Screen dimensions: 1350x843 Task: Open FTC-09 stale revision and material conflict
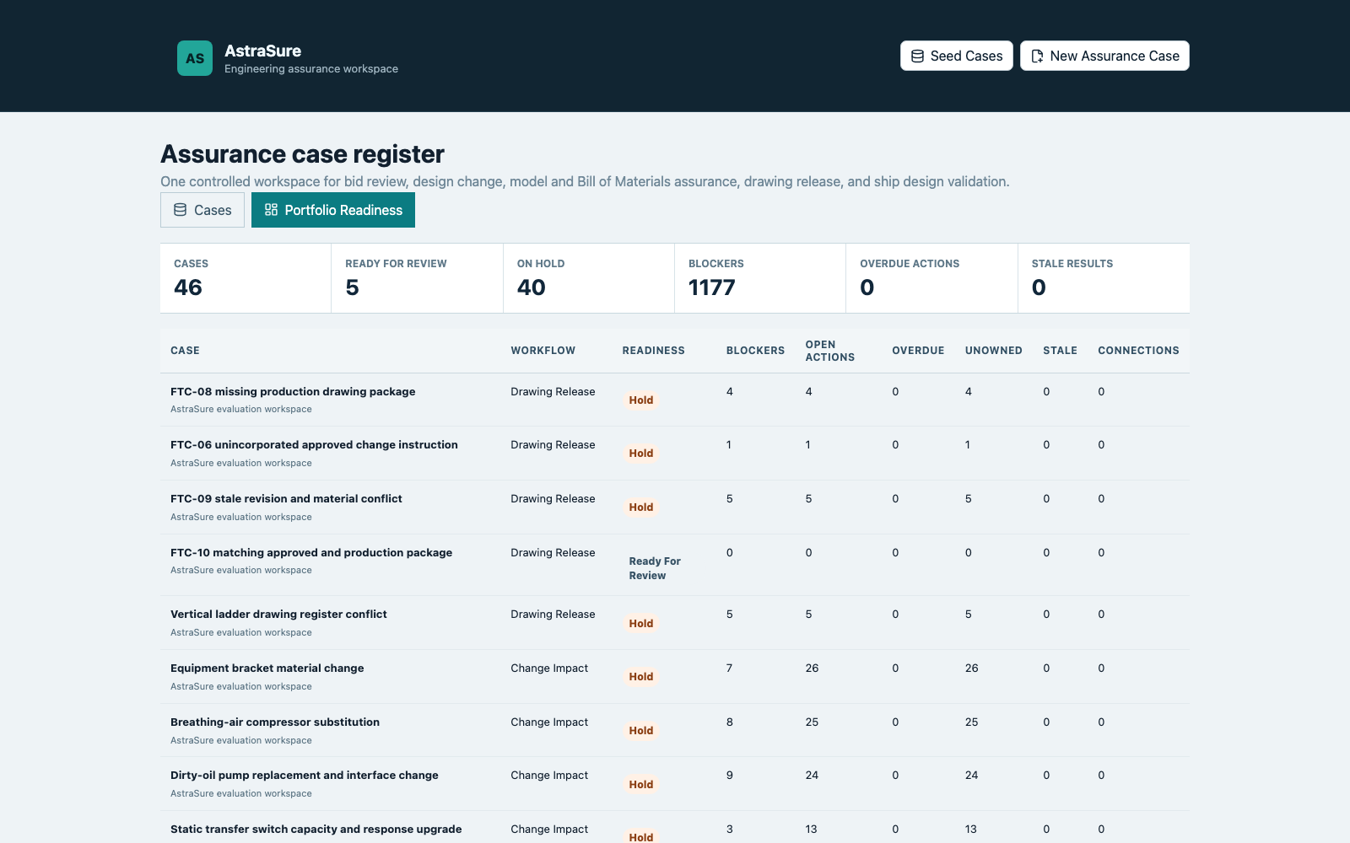(x=286, y=498)
